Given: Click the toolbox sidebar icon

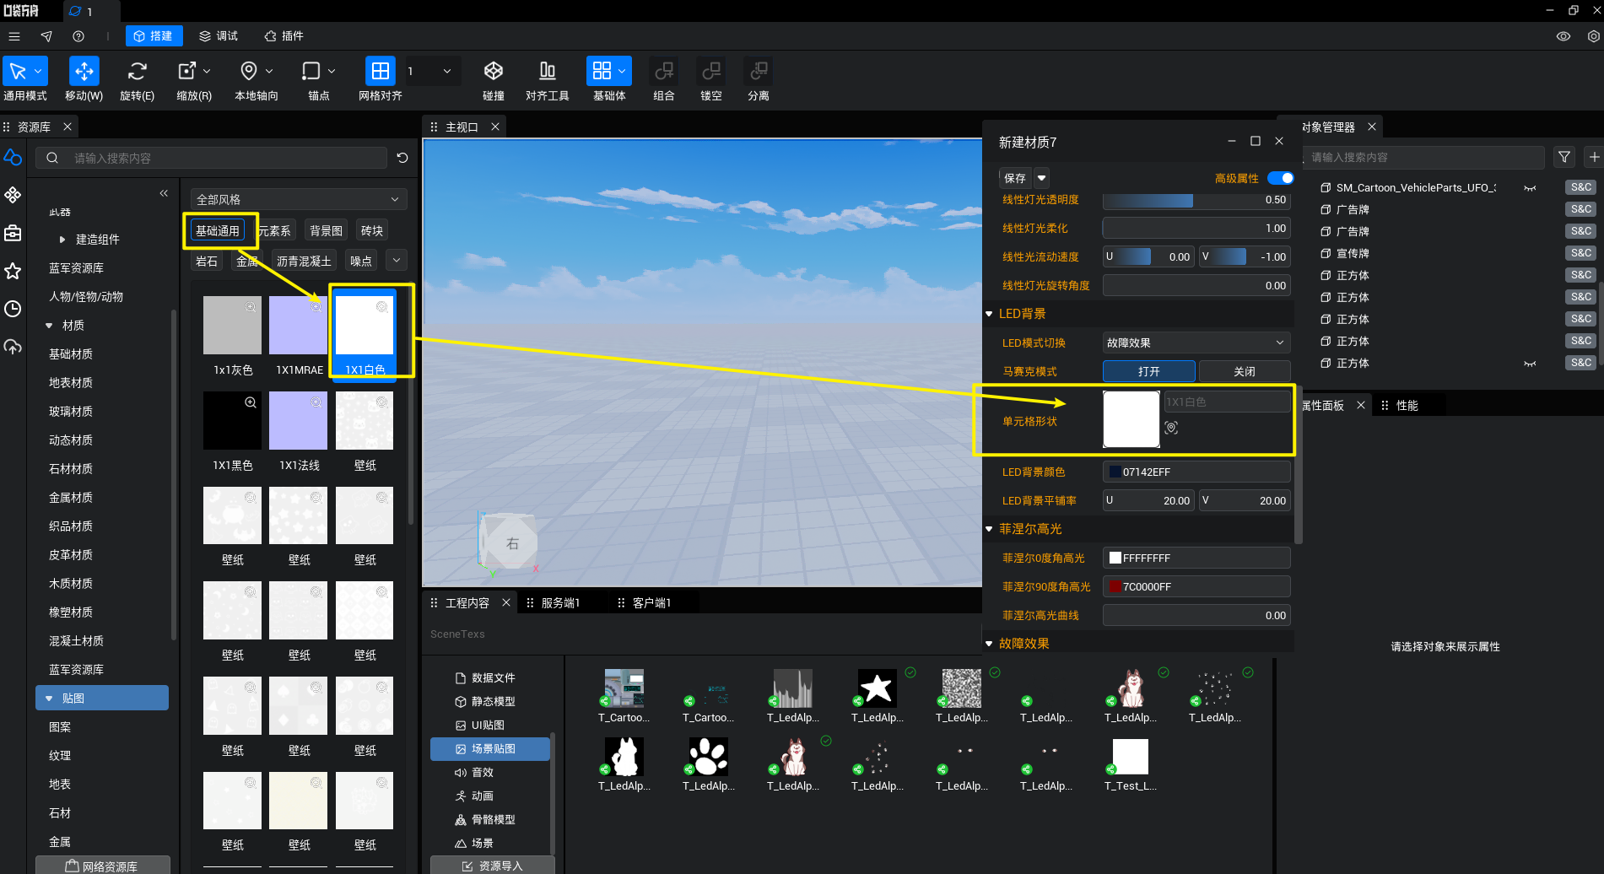Looking at the screenshot, I should click(x=13, y=233).
